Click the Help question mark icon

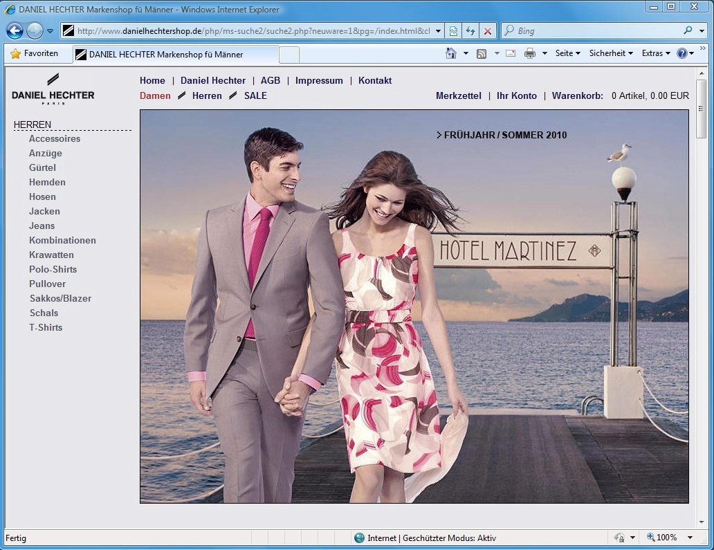click(x=681, y=53)
